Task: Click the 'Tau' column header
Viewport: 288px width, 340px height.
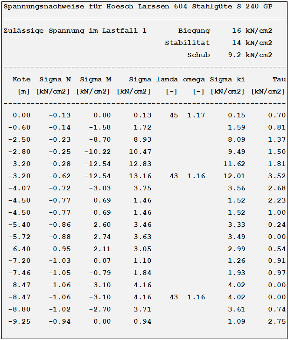Action: (279, 80)
